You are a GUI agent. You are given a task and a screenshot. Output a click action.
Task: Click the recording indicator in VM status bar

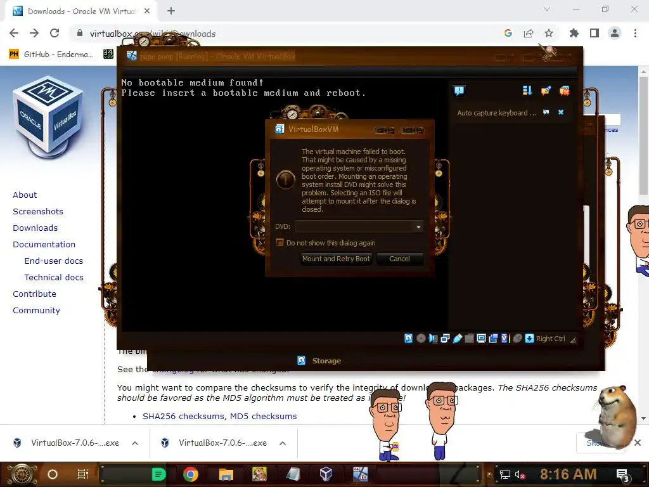coord(493,339)
